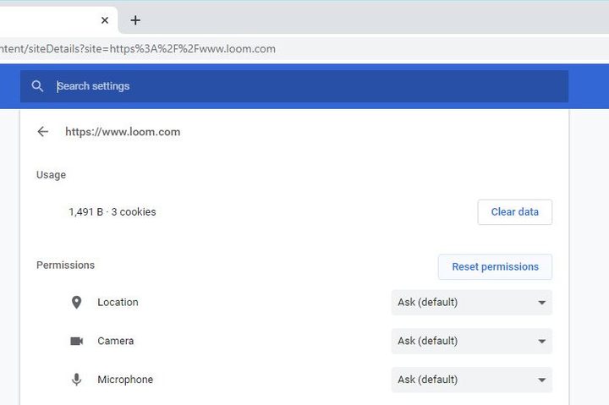Open the Location permission dropdown
Image resolution: width=609 pixels, height=405 pixels.
click(x=471, y=303)
